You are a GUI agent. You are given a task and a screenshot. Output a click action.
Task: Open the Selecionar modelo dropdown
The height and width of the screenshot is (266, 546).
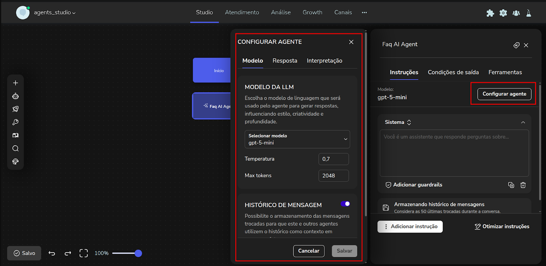click(297, 139)
